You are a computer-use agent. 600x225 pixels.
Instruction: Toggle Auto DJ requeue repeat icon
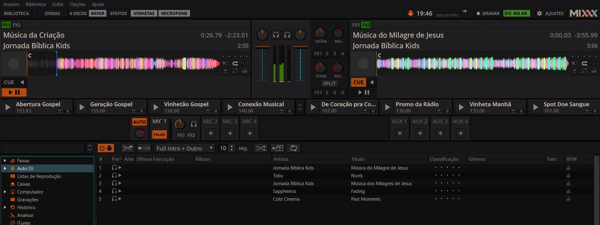[x=294, y=148]
